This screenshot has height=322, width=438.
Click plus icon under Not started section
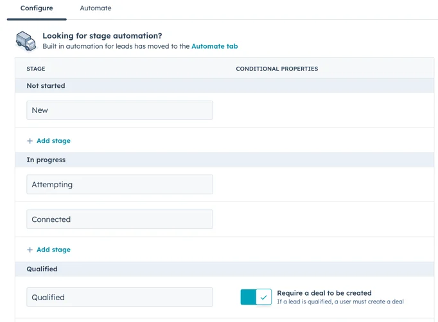pos(30,141)
